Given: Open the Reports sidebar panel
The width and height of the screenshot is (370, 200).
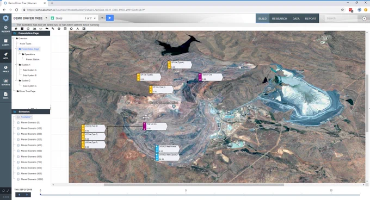Looking at the screenshot, I should [5, 82].
